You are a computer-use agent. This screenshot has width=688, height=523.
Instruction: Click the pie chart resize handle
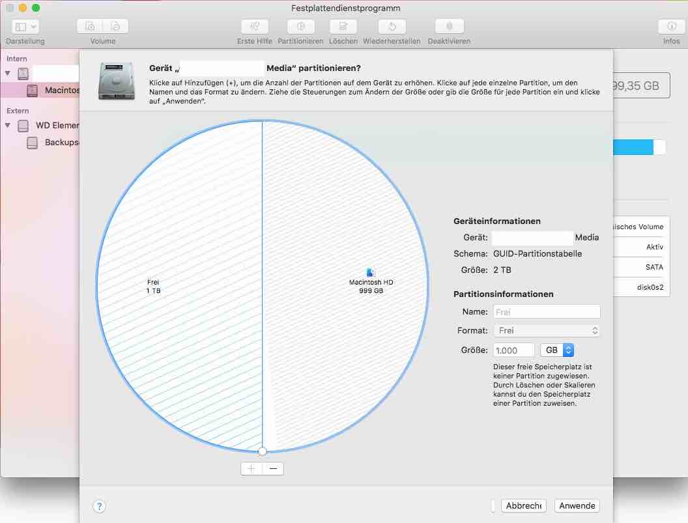(262, 451)
